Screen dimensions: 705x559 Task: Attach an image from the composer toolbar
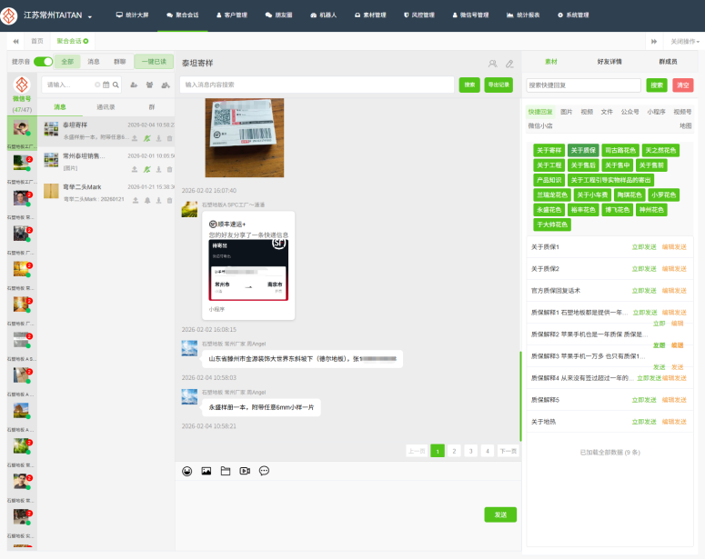click(206, 471)
